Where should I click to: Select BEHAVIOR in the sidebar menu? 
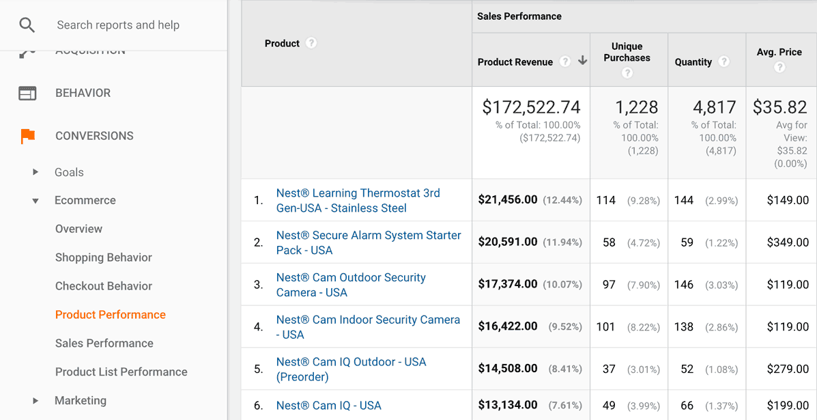pyautogui.click(x=84, y=92)
